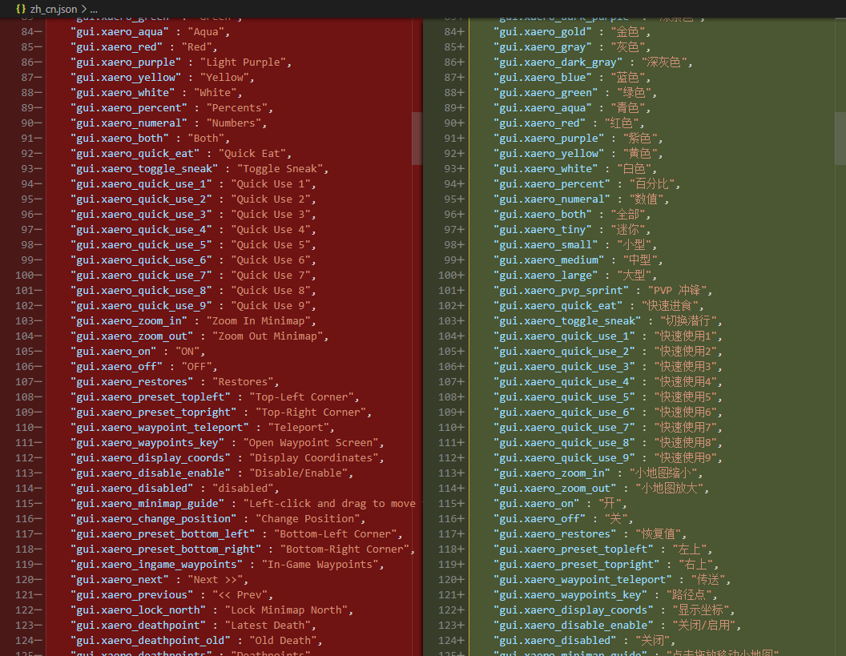This screenshot has width=846, height=656.
Task: Click the "Top-Right Corner" value
Action: tap(310, 413)
